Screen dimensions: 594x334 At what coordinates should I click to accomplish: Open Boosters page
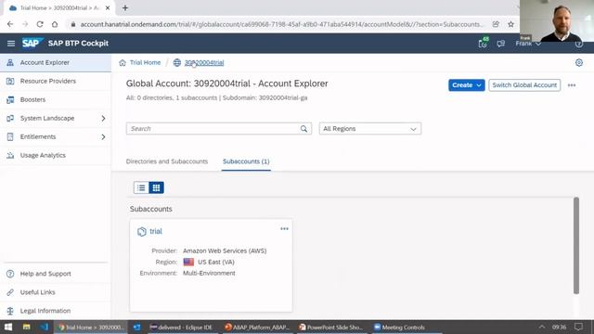tap(56, 99)
